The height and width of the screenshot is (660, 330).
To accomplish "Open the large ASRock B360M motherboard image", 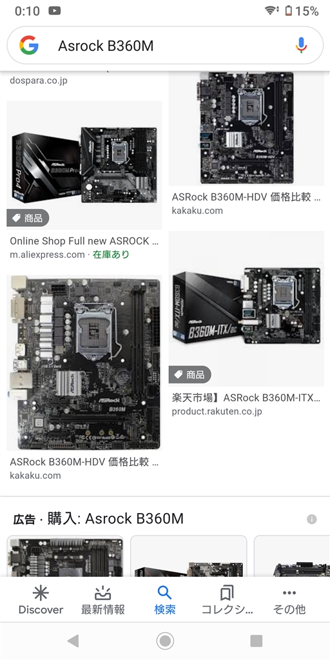I will 84,363.
